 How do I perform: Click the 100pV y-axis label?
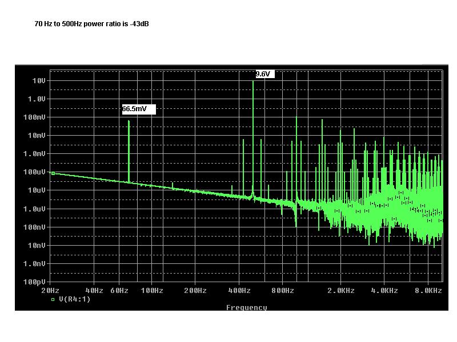tap(34, 282)
